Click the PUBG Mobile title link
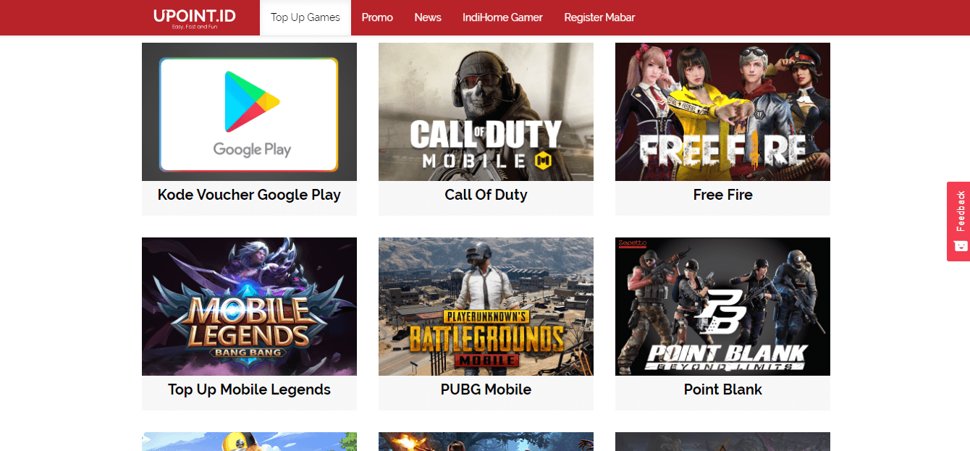 pyautogui.click(x=486, y=389)
